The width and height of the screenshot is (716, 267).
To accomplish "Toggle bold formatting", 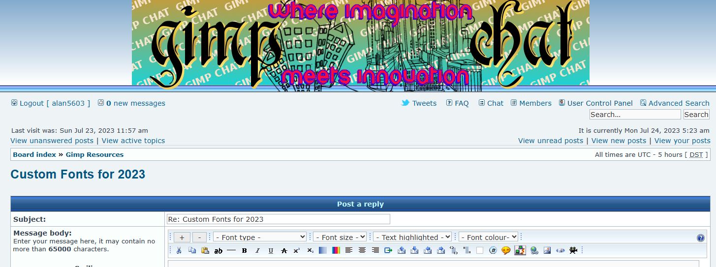I will click(245, 250).
